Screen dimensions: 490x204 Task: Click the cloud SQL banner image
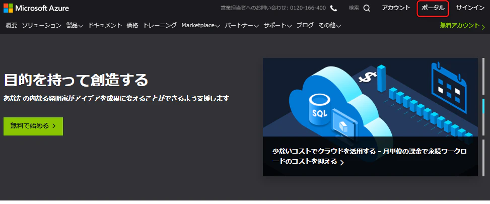pos(370,97)
